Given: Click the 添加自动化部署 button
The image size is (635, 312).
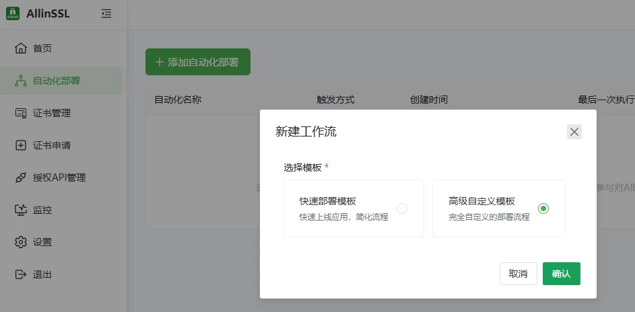Looking at the screenshot, I should (197, 62).
